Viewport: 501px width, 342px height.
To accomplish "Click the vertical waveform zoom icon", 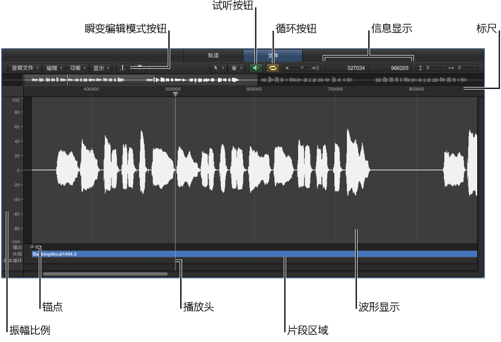I will [x=419, y=67].
